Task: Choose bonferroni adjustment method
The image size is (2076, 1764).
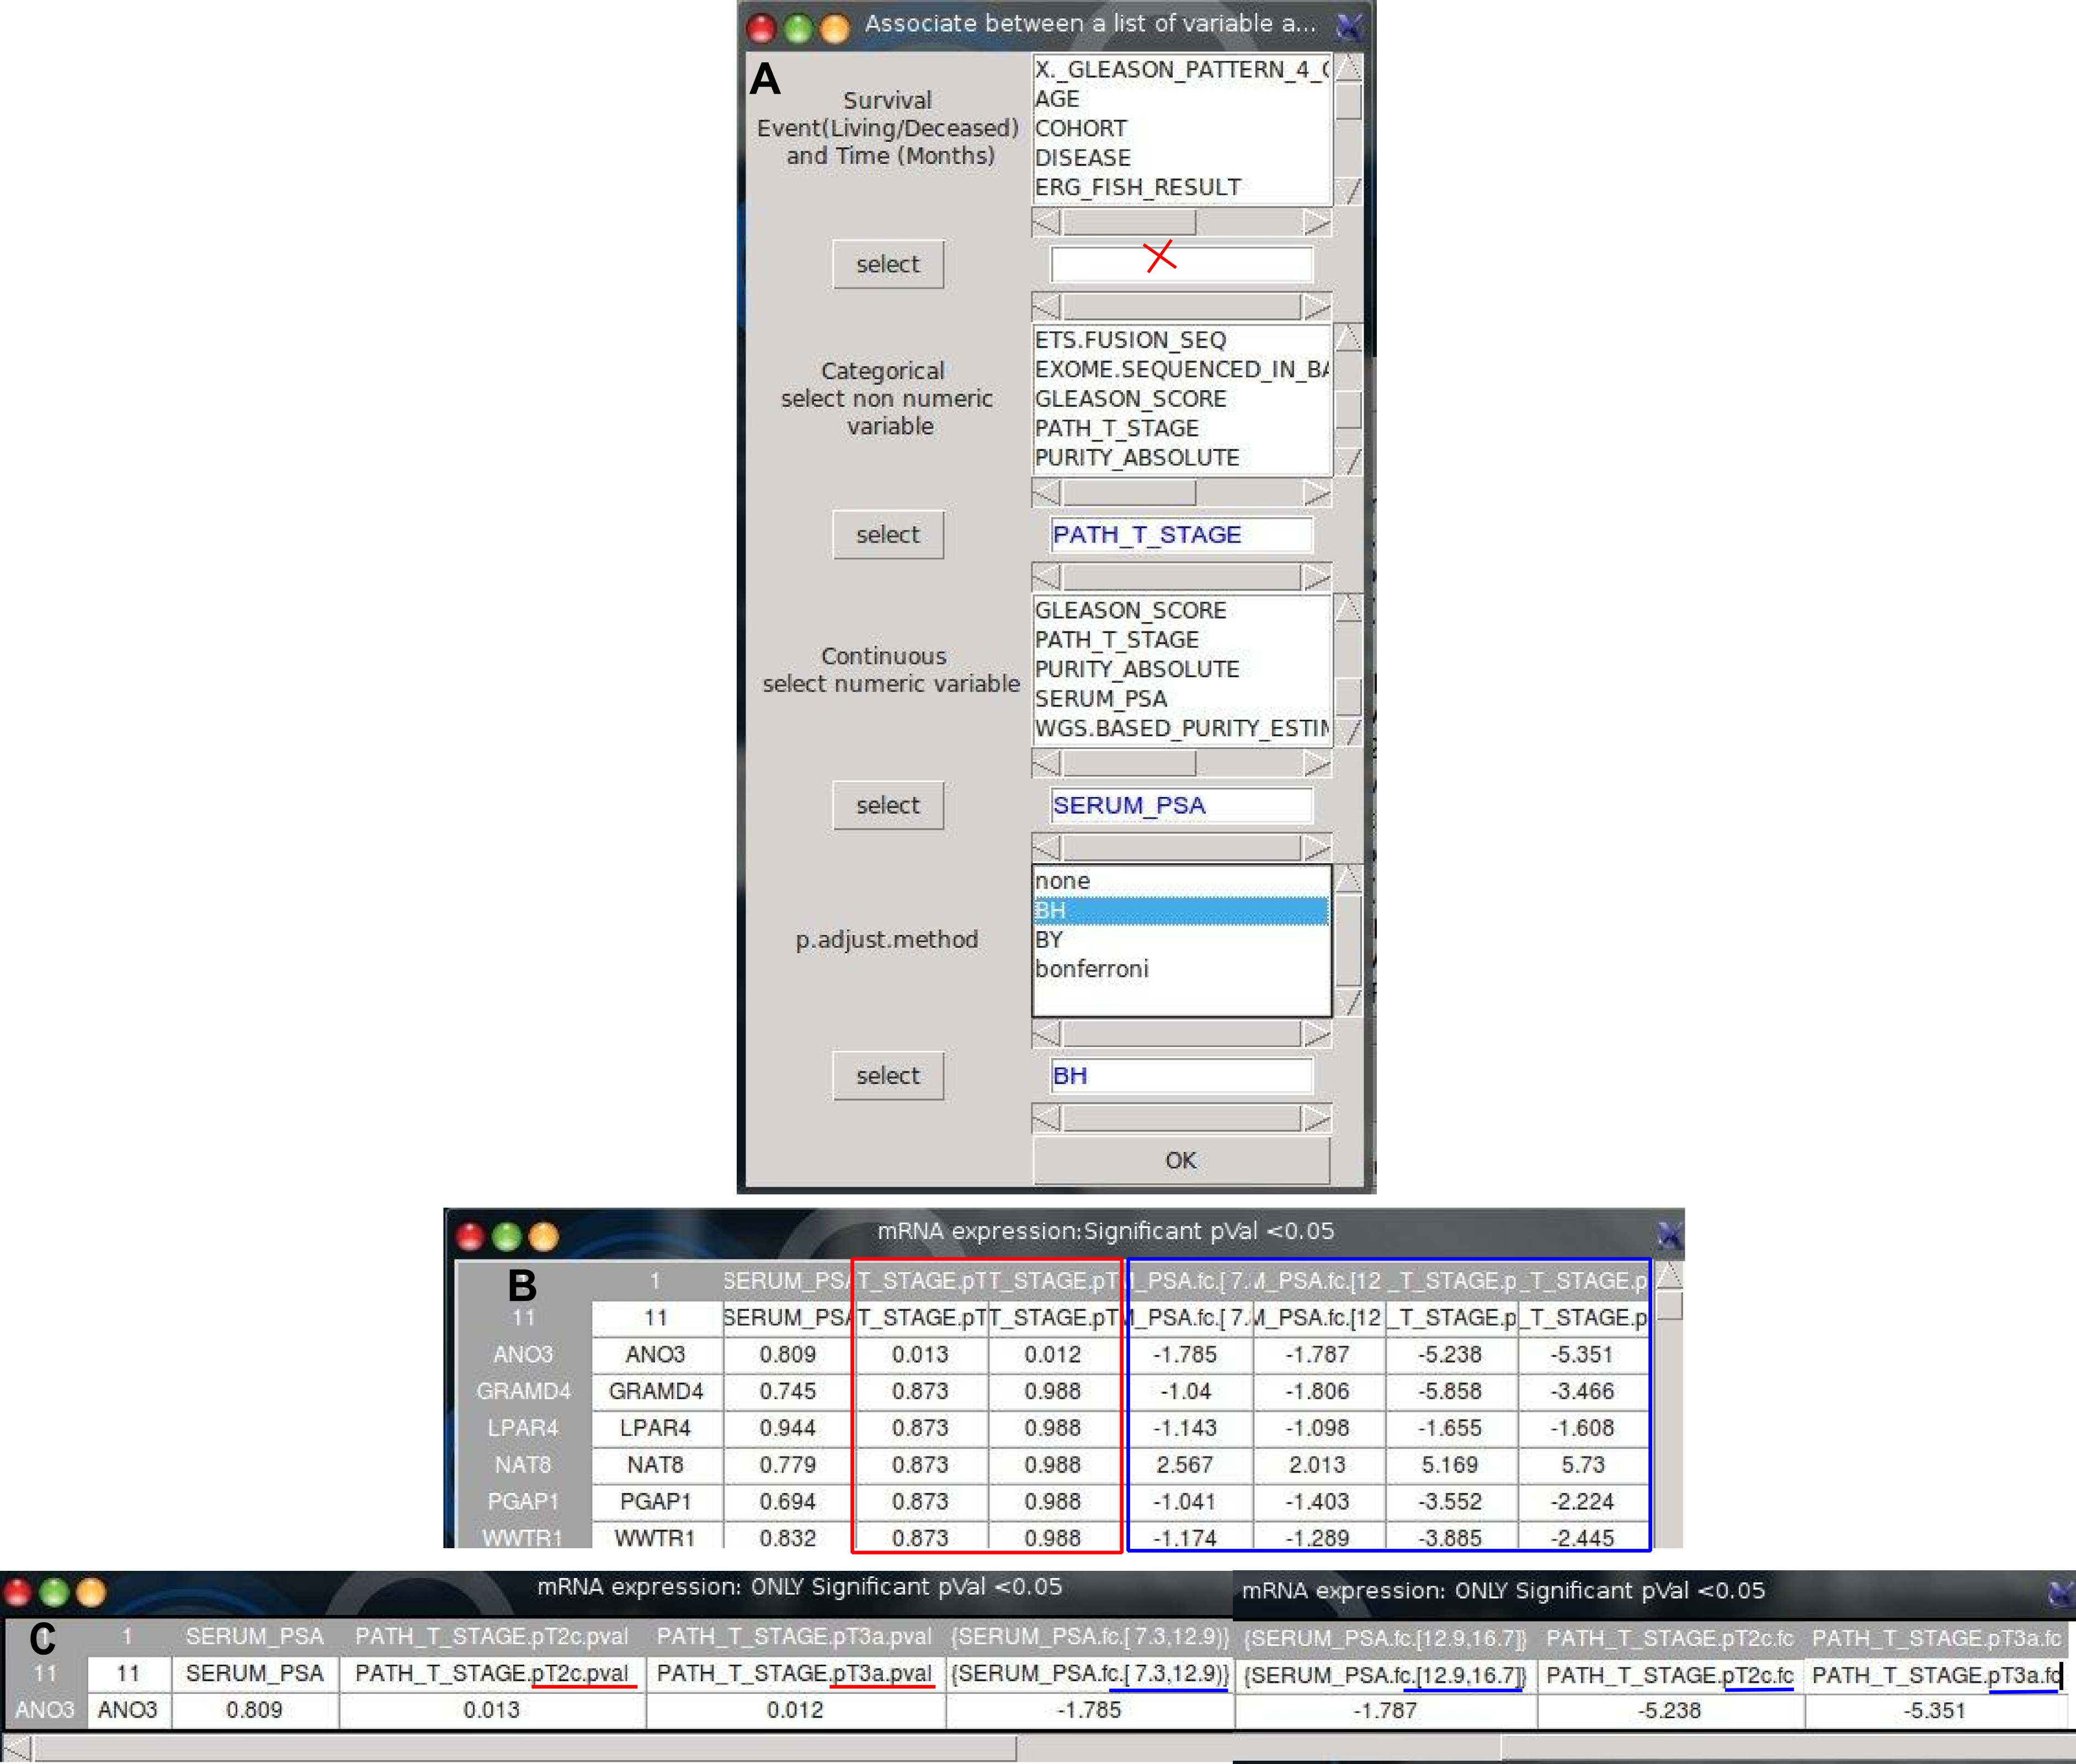Action: tap(1092, 969)
